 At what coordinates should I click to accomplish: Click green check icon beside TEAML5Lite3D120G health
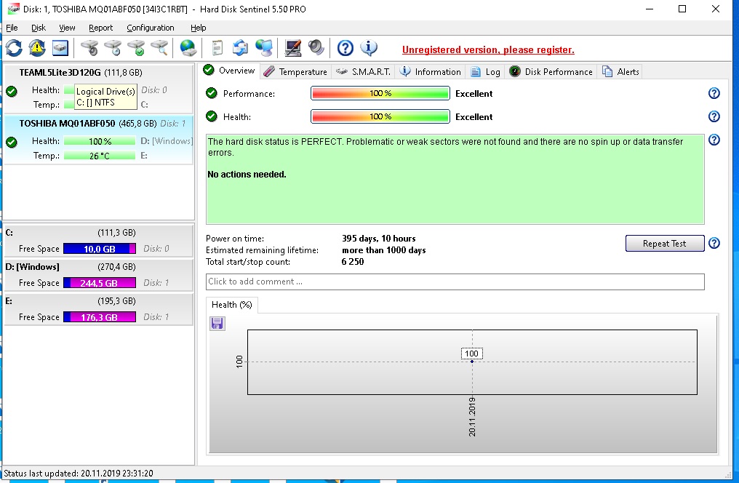pos(12,92)
